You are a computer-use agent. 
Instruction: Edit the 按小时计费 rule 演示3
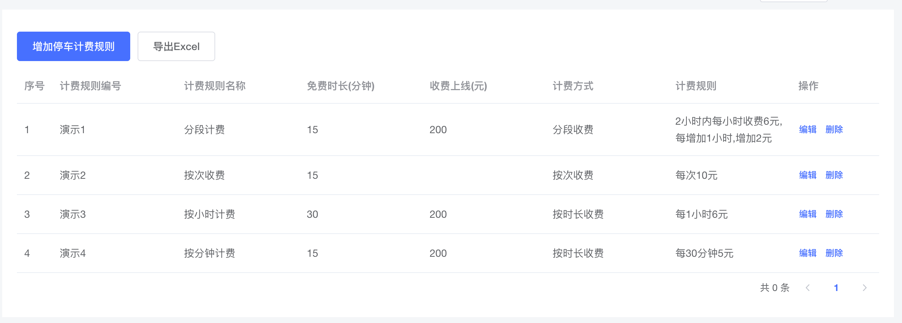[807, 214]
